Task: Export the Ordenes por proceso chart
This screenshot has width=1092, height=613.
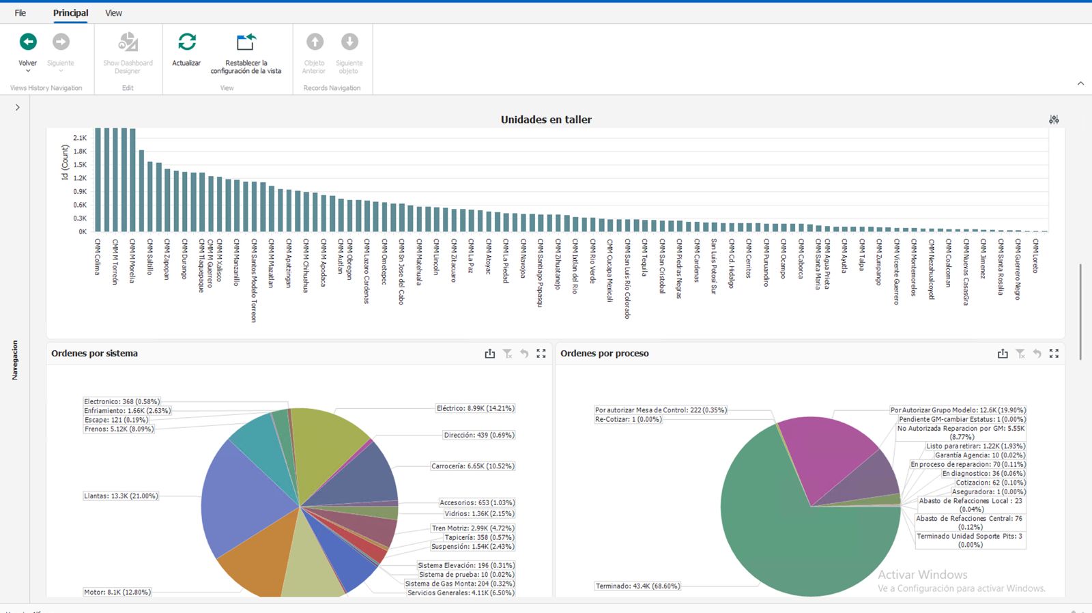Action: (1003, 354)
